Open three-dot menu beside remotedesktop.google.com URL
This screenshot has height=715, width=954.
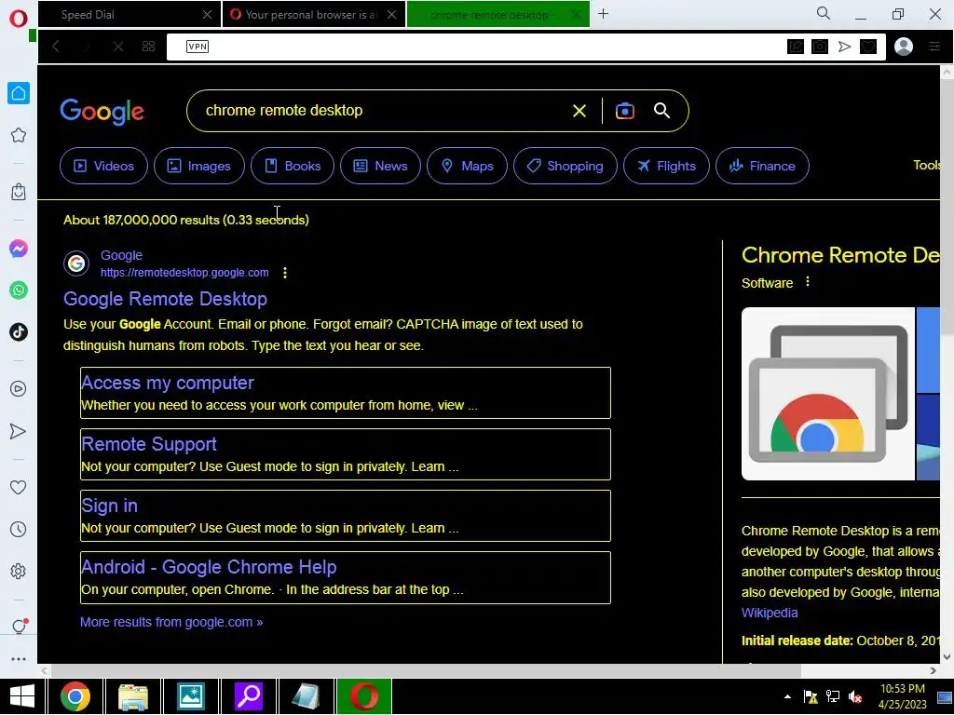(x=285, y=273)
